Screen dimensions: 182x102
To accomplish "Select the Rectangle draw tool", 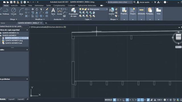I will tap(26, 9).
